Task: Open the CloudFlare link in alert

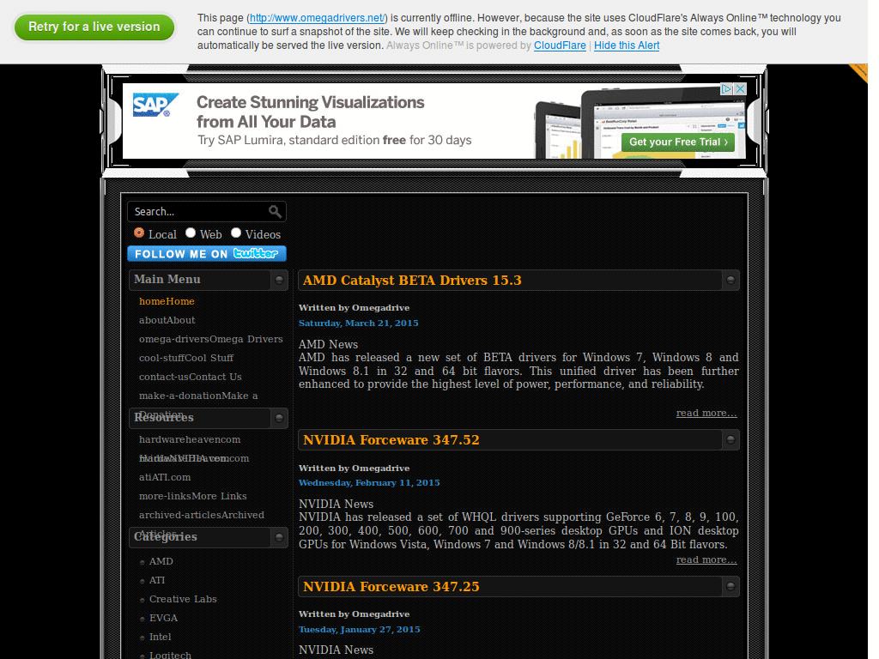Action: [x=560, y=45]
